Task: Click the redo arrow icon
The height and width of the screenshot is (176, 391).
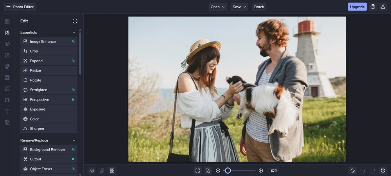Action: click(x=373, y=171)
